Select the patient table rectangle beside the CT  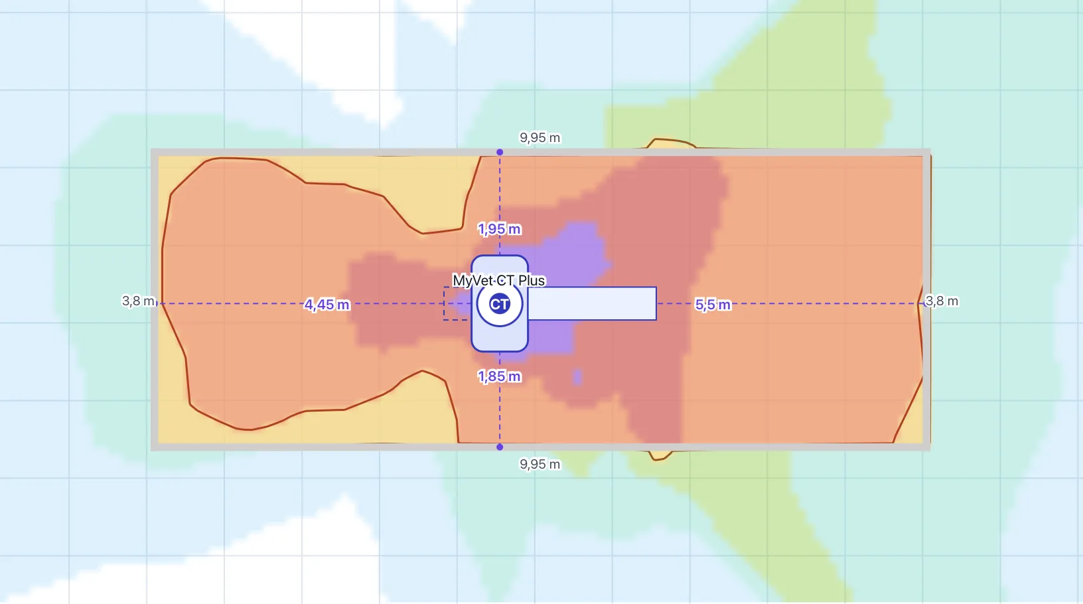tap(592, 303)
